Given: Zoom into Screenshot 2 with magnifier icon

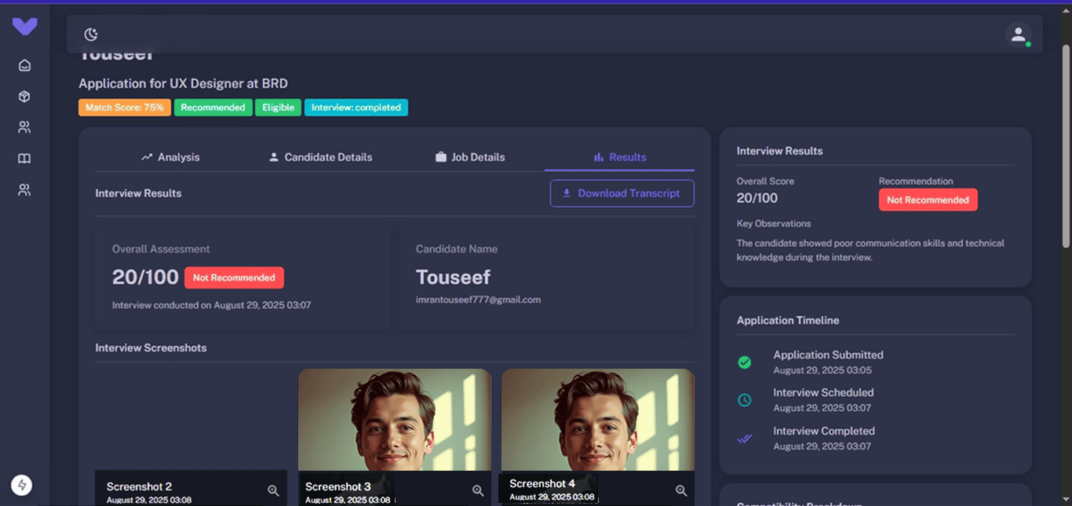Looking at the screenshot, I should (x=273, y=490).
